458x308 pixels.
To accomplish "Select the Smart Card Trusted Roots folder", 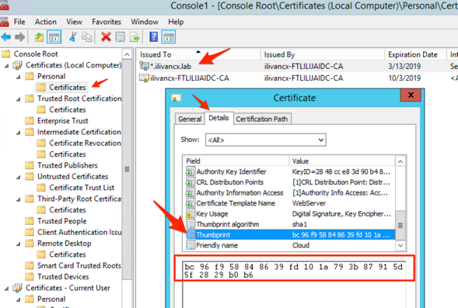I will (73, 266).
